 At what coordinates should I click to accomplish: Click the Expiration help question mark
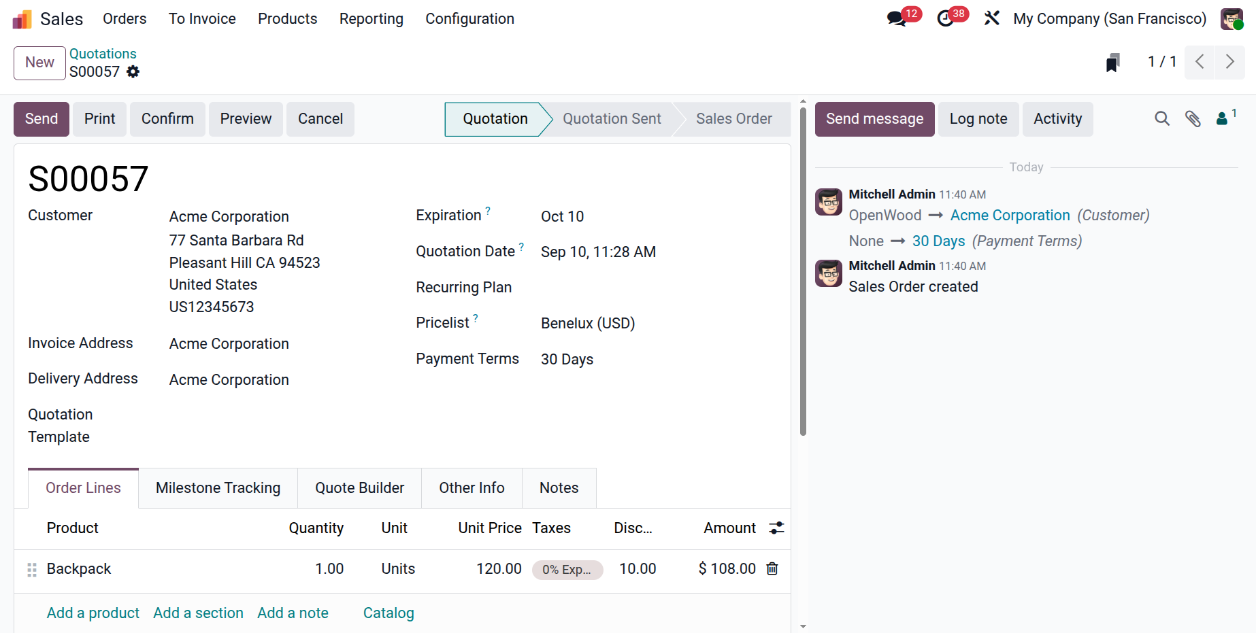click(x=488, y=211)
